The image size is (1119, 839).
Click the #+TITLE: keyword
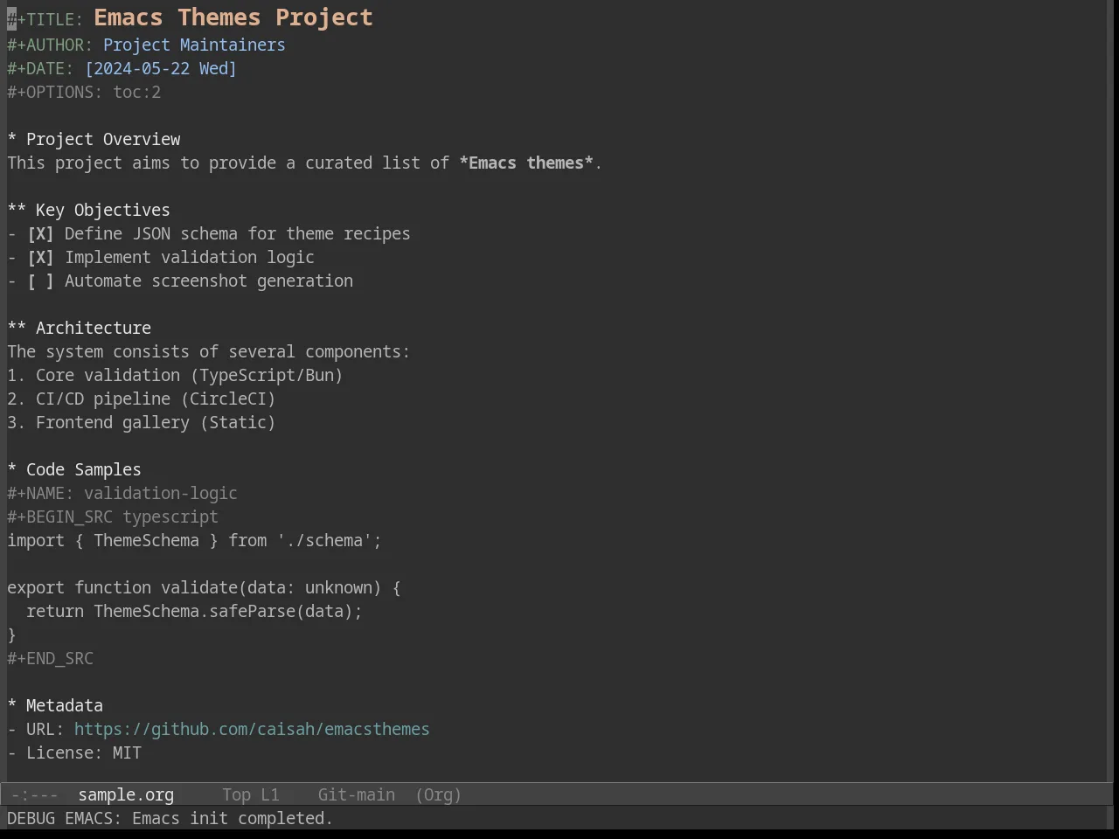tap(45, 19)
